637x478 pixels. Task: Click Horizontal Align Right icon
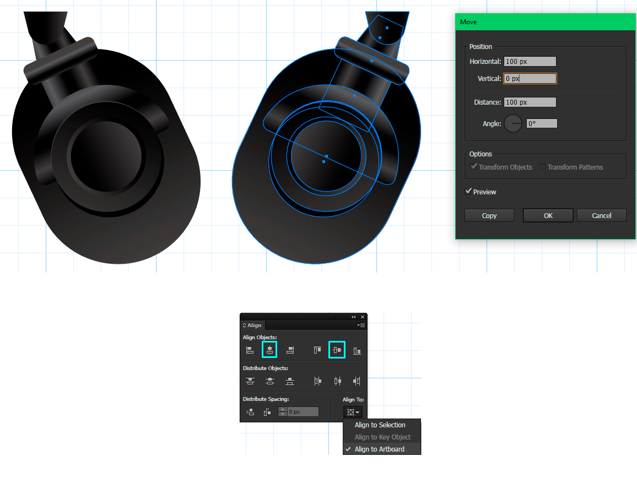[x=290, y=350]
